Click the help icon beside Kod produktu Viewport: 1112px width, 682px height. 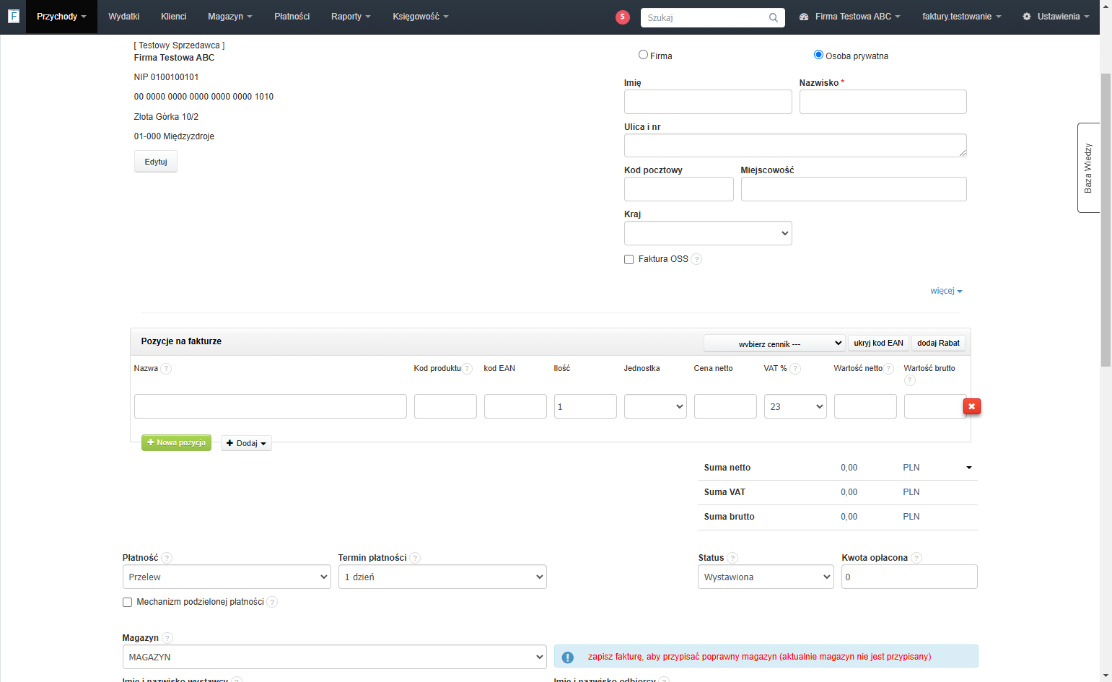pyautogui.click(x=468, y=369)
